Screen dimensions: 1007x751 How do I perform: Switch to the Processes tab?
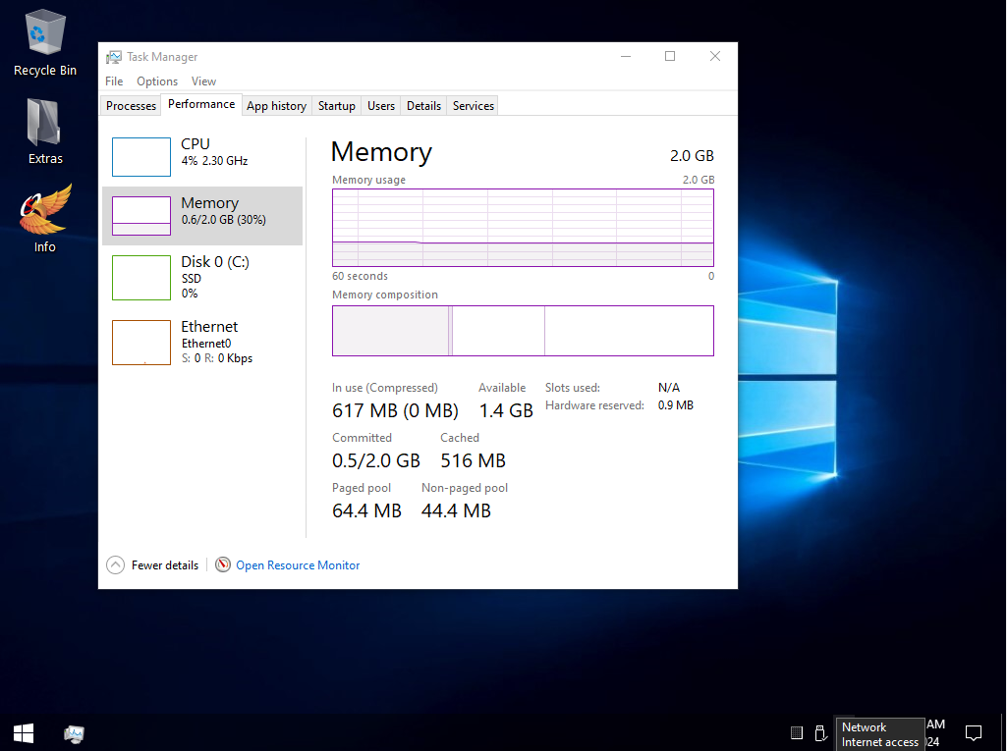point(131,106)
